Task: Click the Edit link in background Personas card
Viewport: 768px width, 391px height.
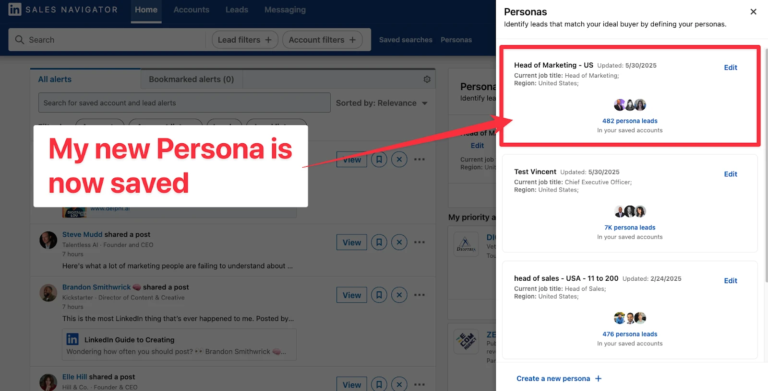Action: (477, 146)
